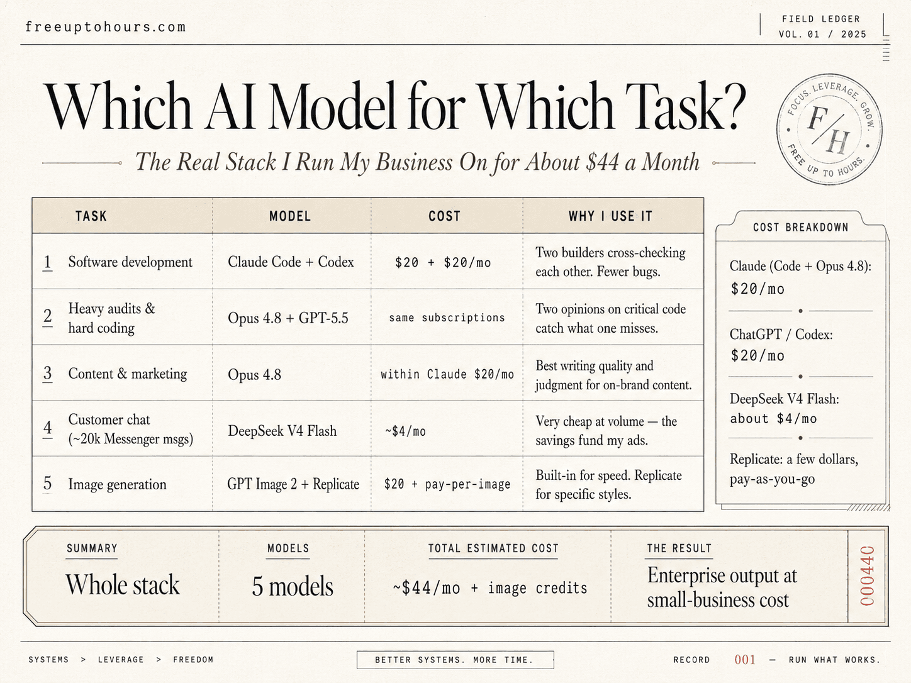This screenshot has width=911, height=683.
Task: Click the row number 5 in the table
Action: click(x=47, y=483)
